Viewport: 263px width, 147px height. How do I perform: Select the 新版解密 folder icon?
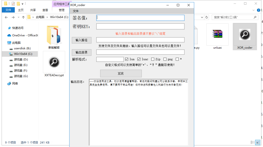pos(54,35)
